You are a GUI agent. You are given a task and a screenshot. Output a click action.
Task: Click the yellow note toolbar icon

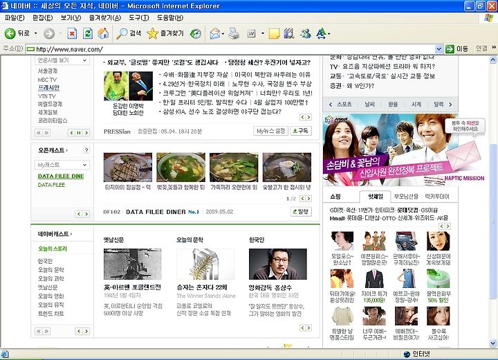tap(274, 33)
